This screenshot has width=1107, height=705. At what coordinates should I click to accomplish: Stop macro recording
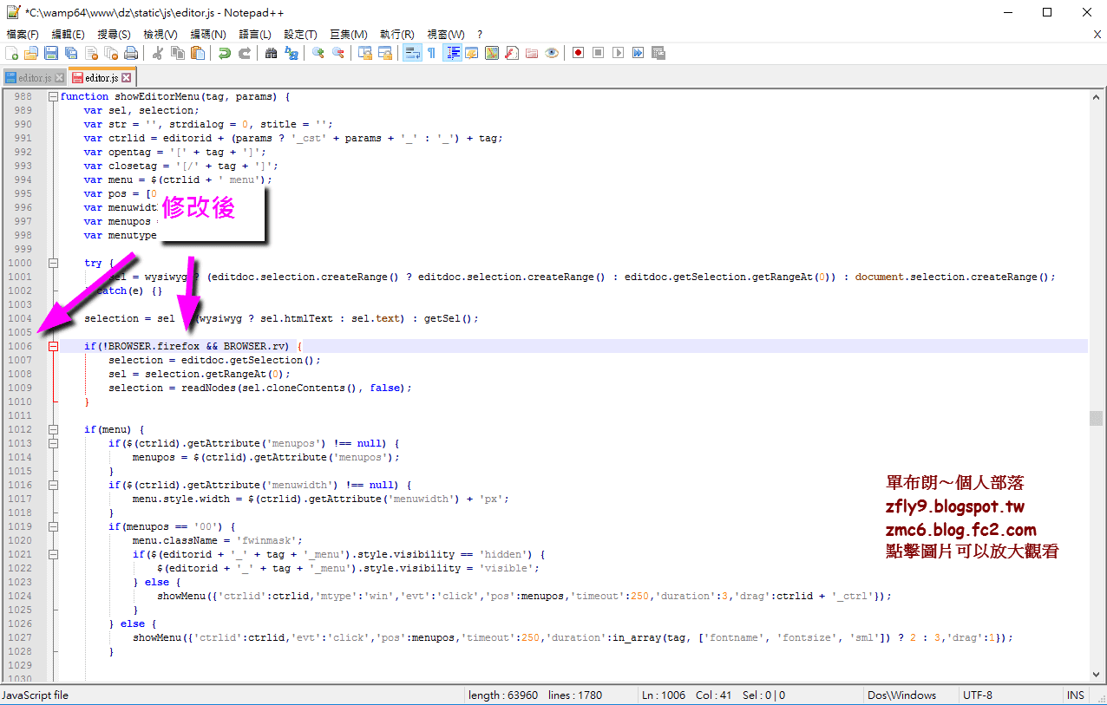pos(598,53)
